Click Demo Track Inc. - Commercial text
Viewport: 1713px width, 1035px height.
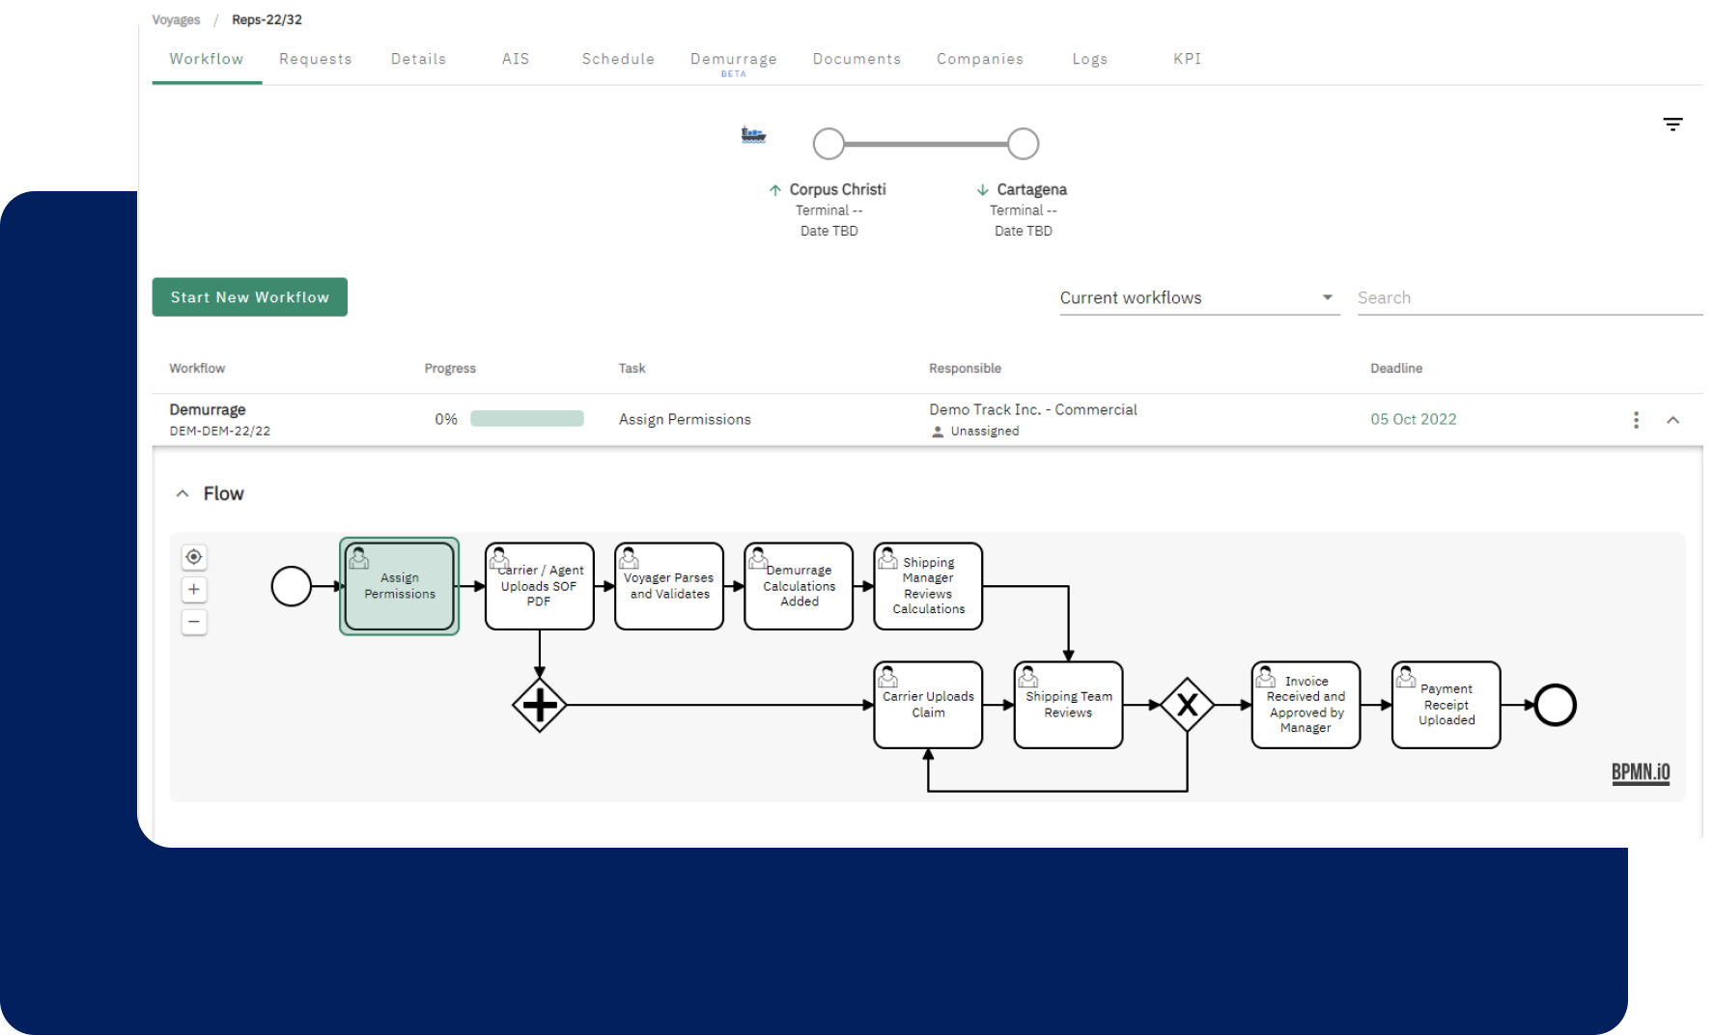click(1033, 409)
